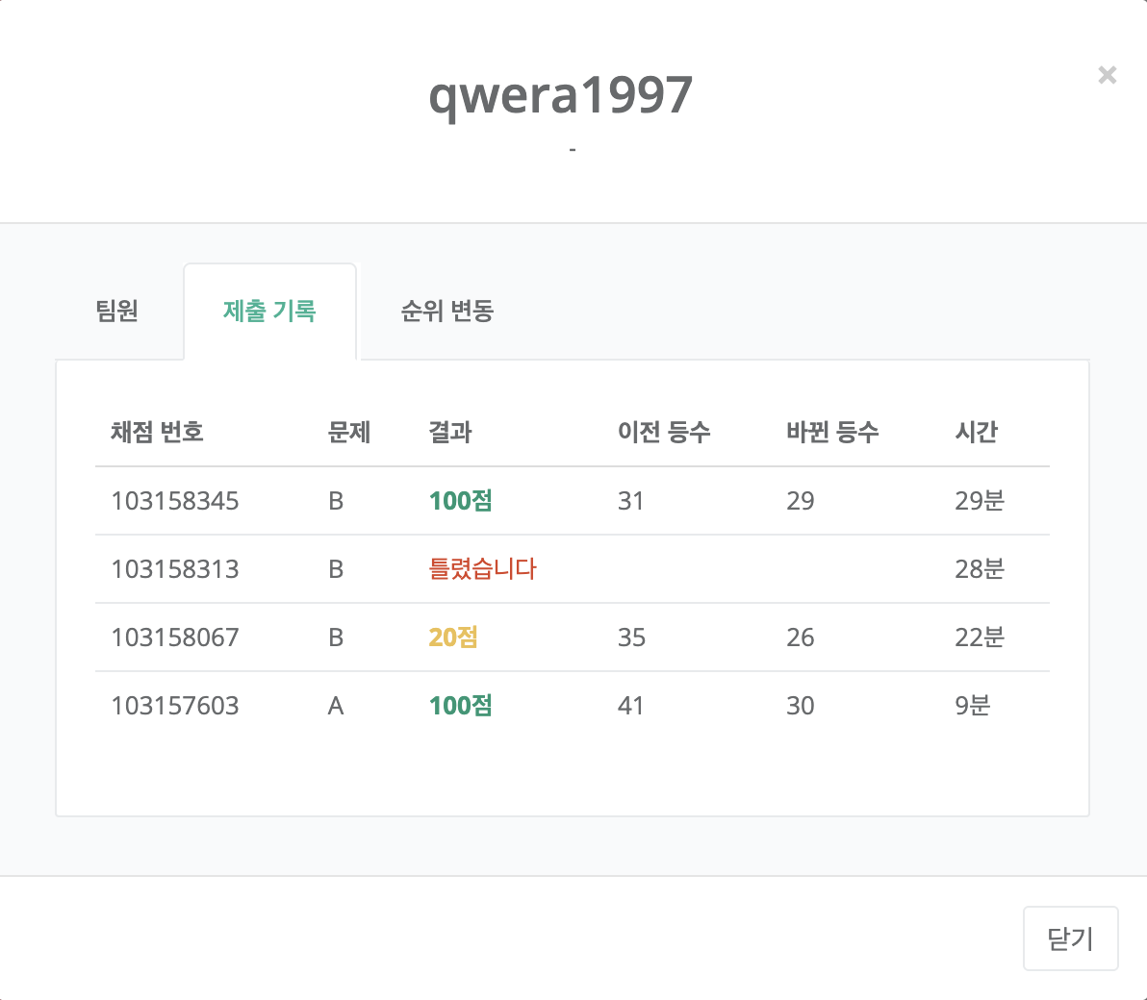Click the 100점 result in first row
This screenshot has width=1147, height=1000.
(x=460, y=501)
